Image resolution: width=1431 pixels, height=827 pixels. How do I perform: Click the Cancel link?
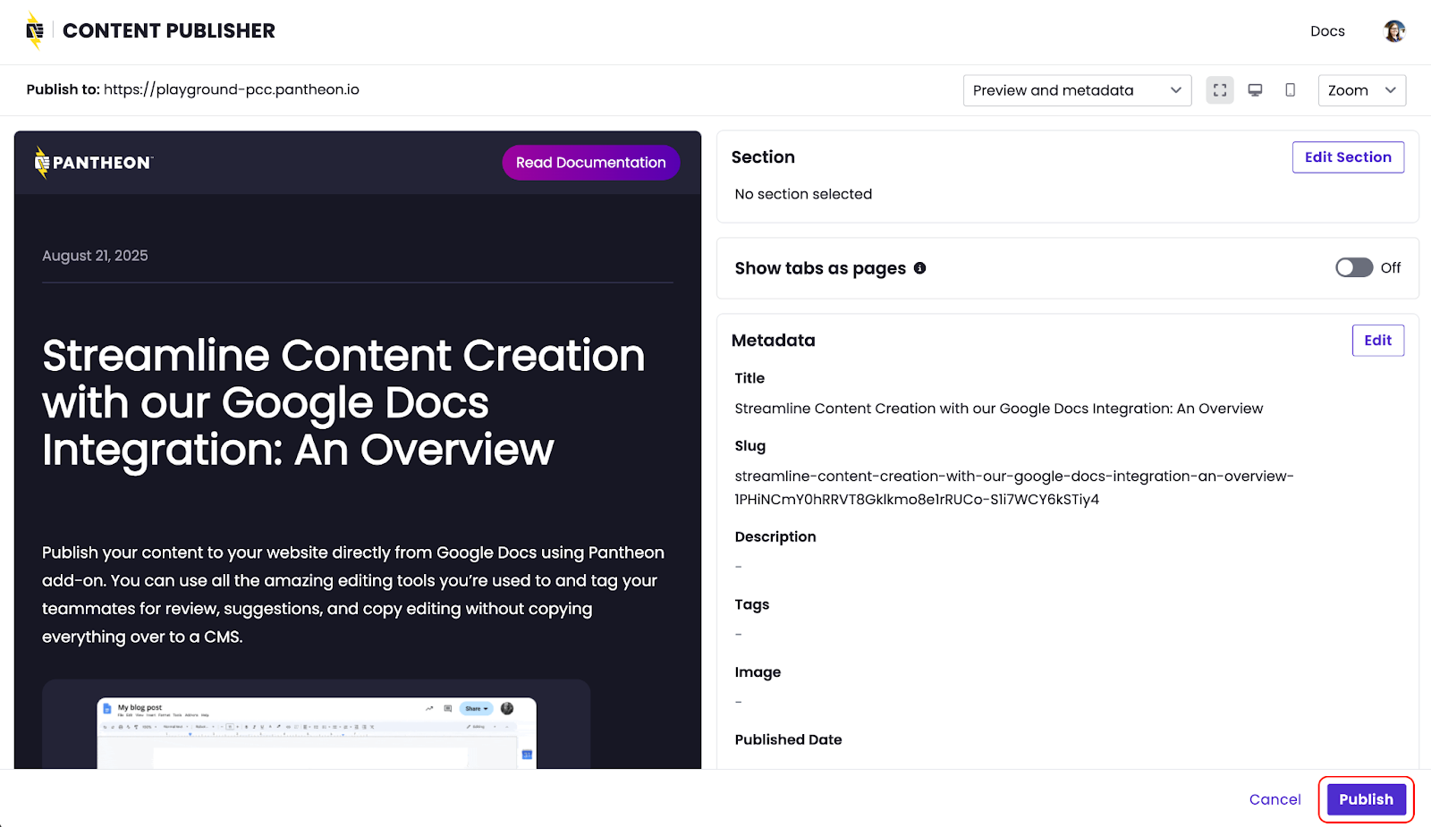[x=1274, y=799]
